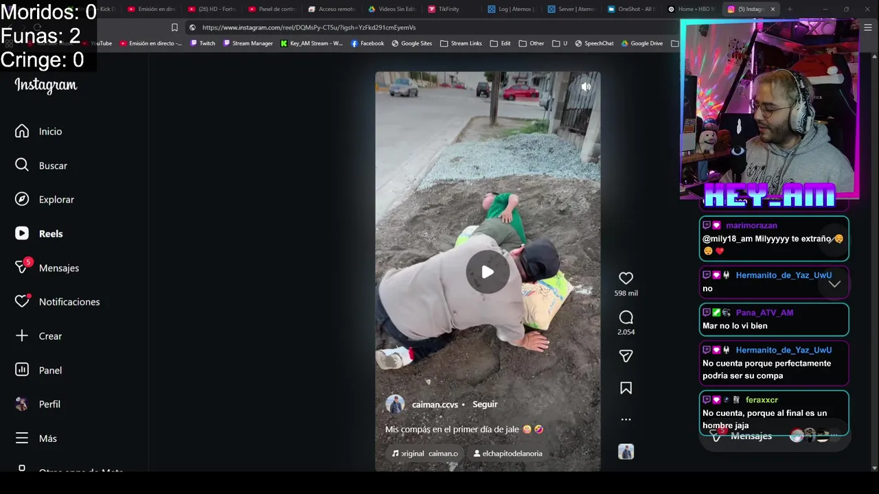The width and height of the screenshot is (879, 494).
Task: Save the reel with bookmark icon
Action: [x=626, y=388]
